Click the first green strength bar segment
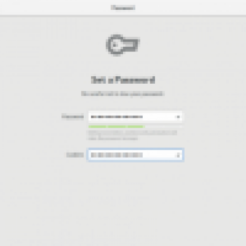The height and width of the screenshot is (246, 246). [97, 127]
